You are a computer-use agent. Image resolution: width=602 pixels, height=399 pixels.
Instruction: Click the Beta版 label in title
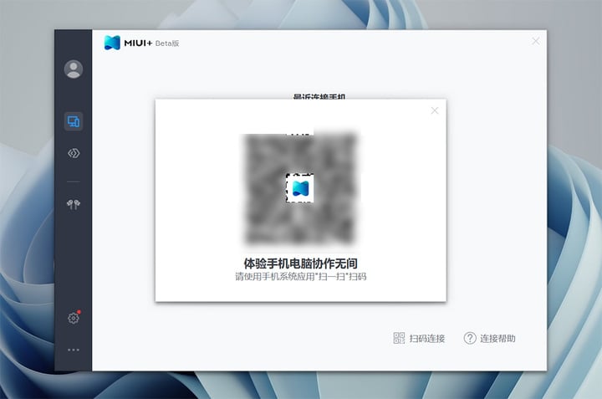(167, 43)
